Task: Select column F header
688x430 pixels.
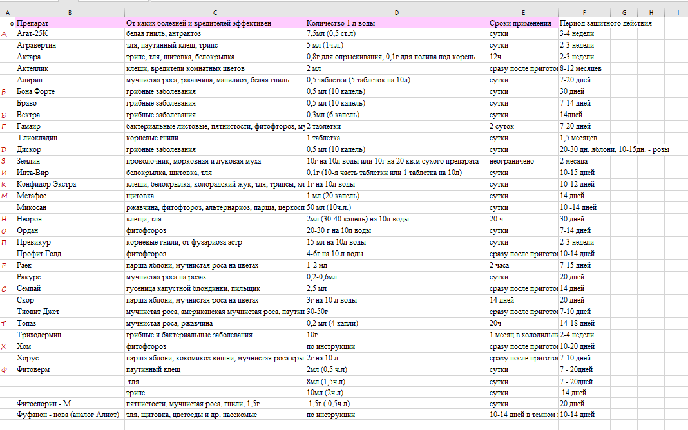Action: pos(584,13)
